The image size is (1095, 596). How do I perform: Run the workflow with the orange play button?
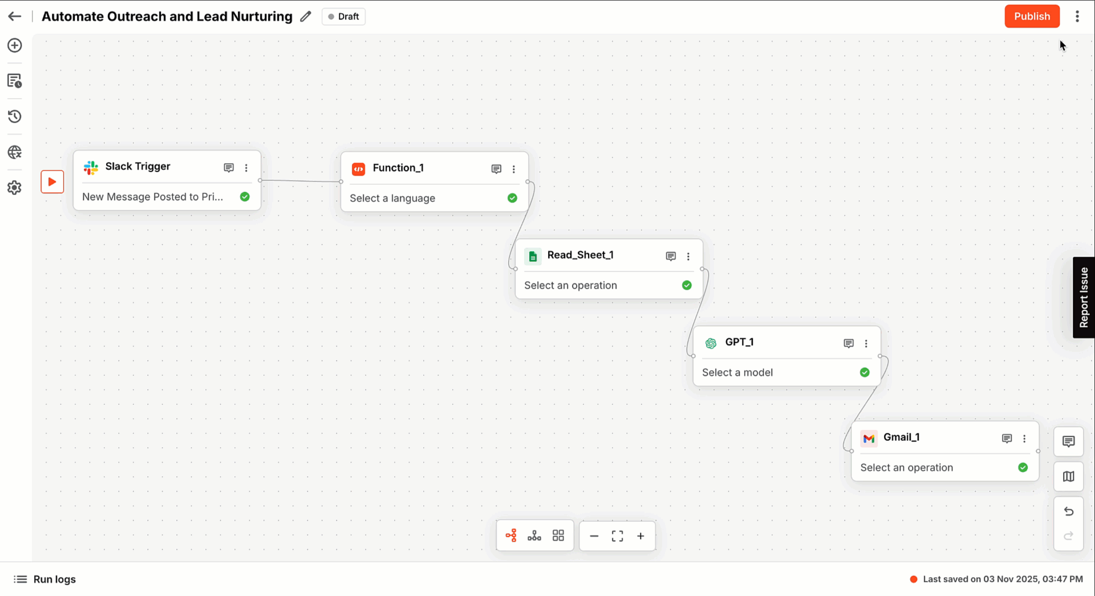[x=52, y=181]
